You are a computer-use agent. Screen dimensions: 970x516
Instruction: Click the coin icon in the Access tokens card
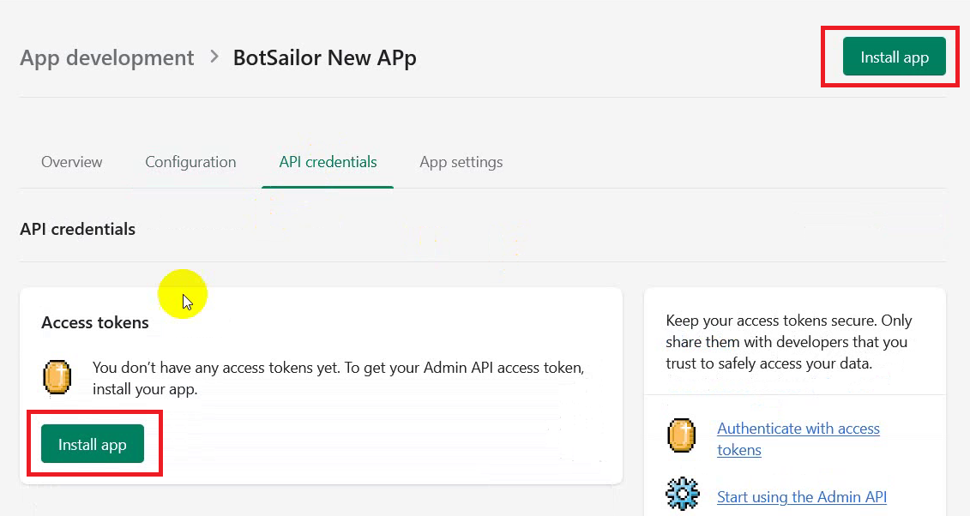(x=57, y=377)
